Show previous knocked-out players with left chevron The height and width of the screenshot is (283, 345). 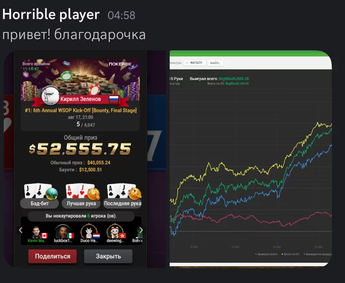tap(21, 230)
